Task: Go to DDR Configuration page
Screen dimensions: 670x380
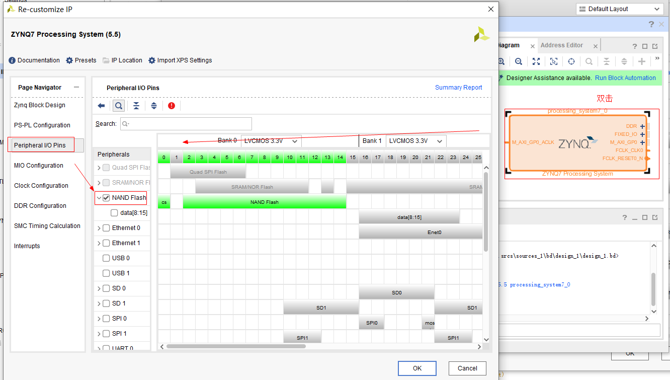Action: pyautogui.click(x=40, y=206)
